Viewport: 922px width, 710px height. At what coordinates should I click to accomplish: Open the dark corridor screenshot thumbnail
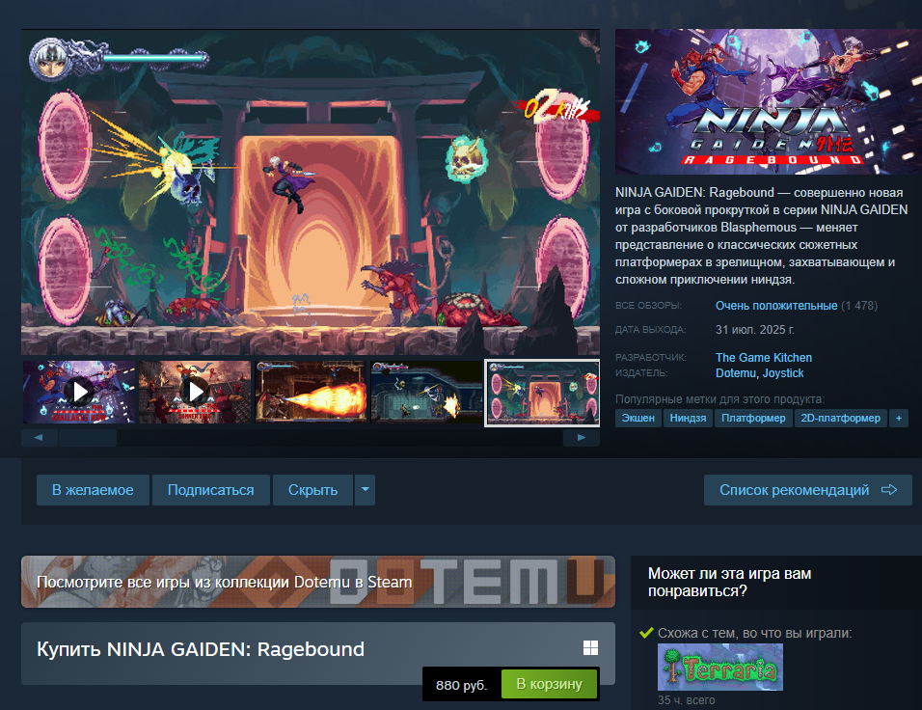click(426, 392)
